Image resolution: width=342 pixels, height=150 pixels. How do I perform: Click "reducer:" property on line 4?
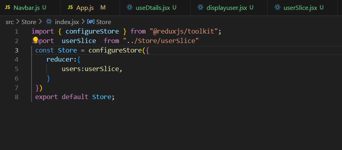tap(62, 60)
